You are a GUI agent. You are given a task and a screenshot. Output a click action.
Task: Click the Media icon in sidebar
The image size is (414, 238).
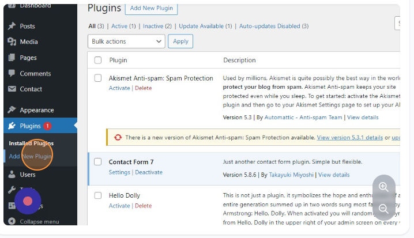tap(12, 41)
